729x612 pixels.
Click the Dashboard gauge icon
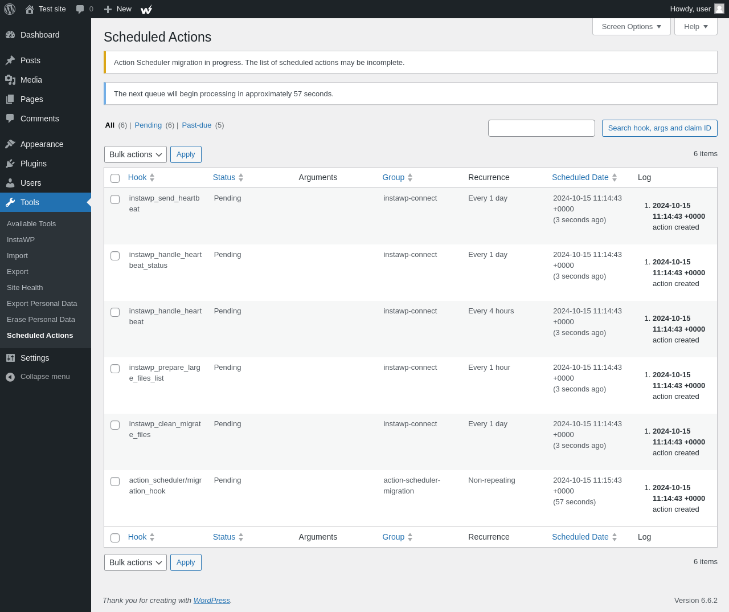coord(10,35)
